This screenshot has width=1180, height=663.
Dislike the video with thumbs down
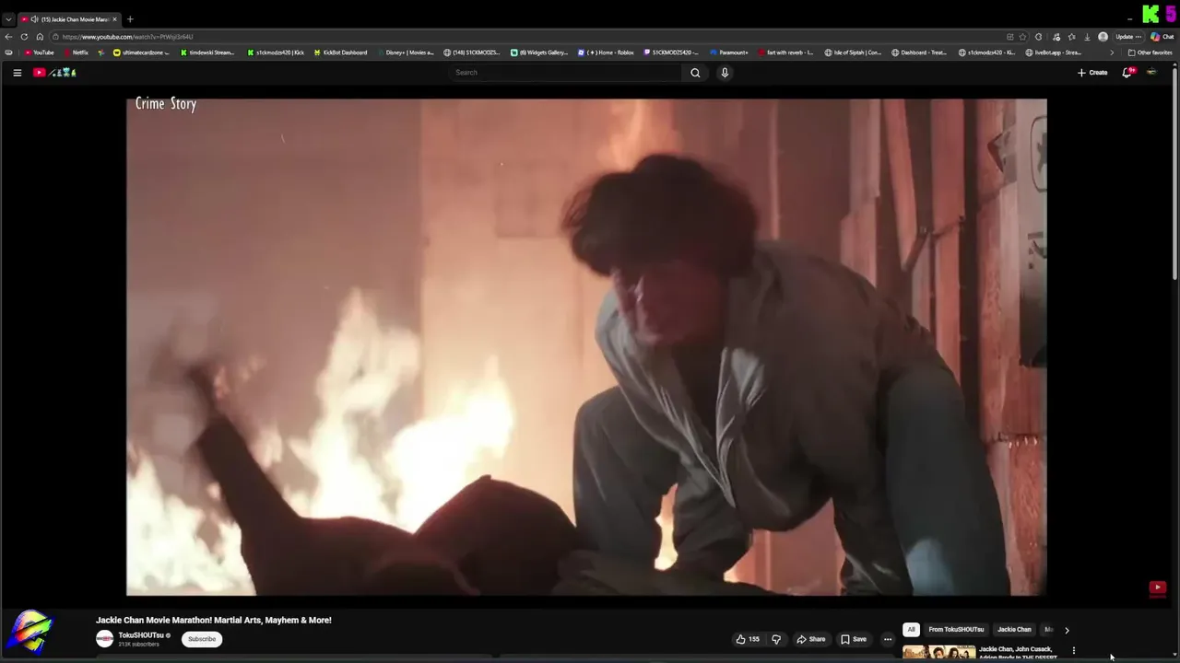[776, 639]
